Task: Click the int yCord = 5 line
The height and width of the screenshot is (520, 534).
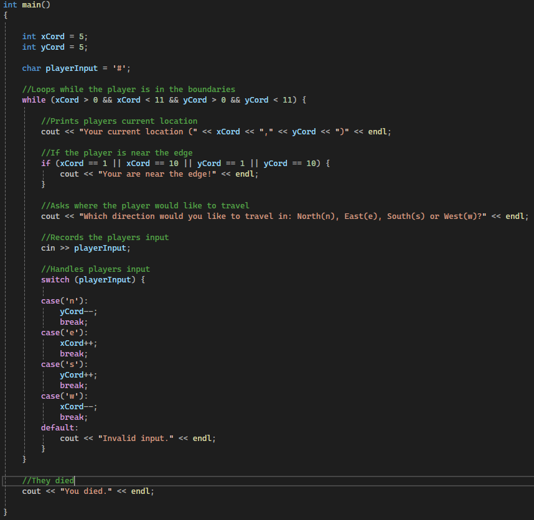Action: (55, 47)
